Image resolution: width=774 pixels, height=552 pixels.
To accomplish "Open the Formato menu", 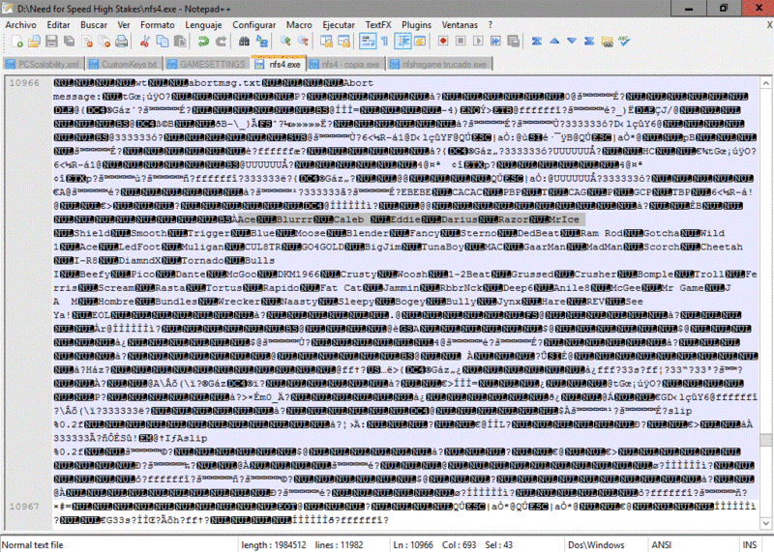I will [158, 25].
